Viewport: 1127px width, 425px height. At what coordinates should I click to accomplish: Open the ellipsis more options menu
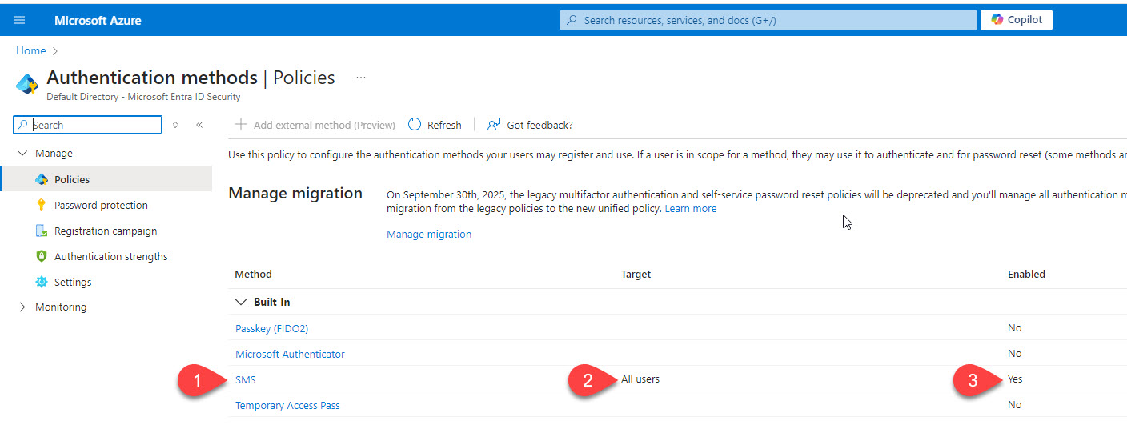coord(361,78)
